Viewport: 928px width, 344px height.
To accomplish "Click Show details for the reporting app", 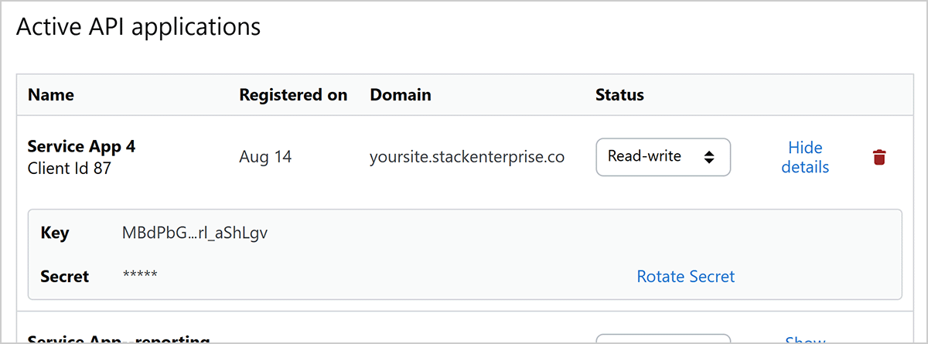I will 805,339.
